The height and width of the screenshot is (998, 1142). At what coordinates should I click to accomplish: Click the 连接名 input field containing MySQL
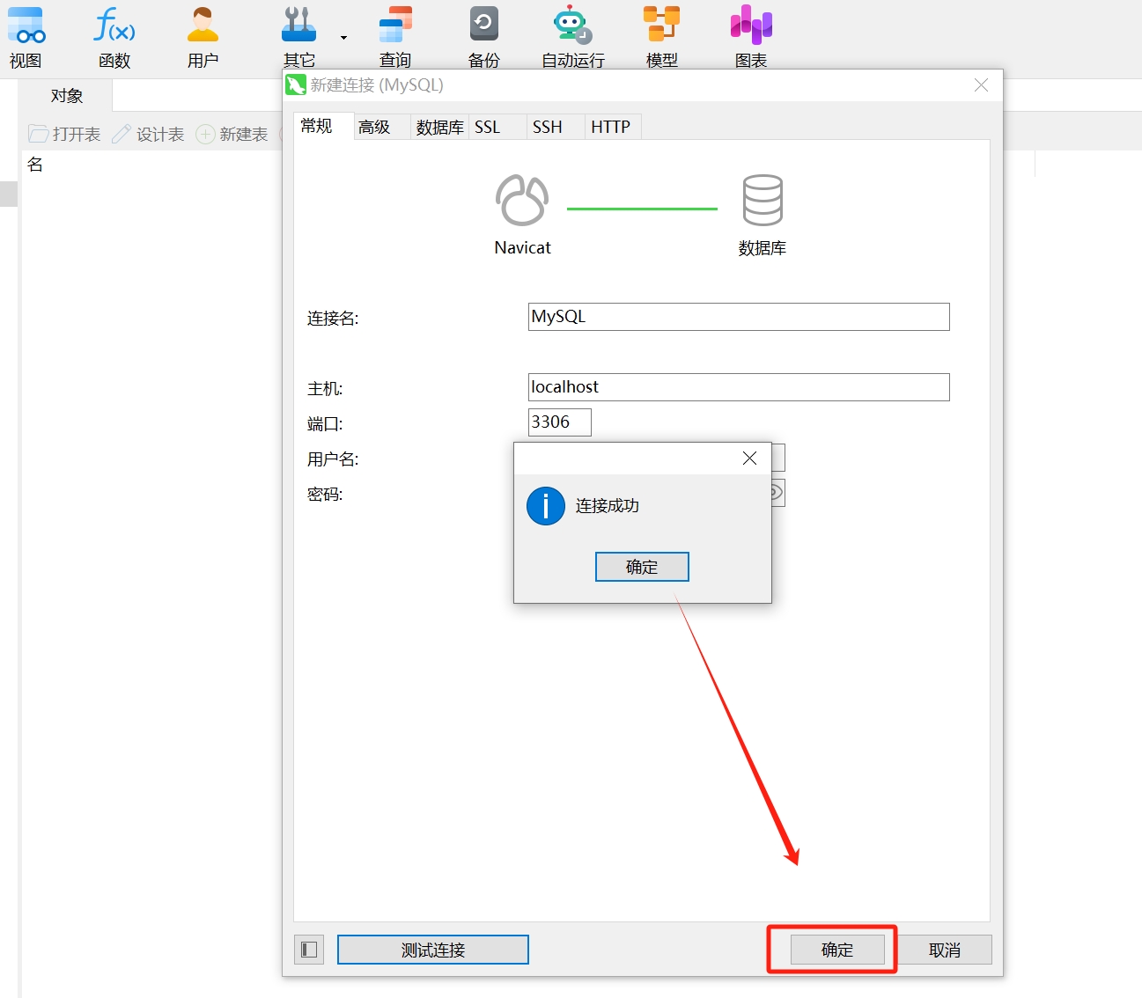pos(738,317)
